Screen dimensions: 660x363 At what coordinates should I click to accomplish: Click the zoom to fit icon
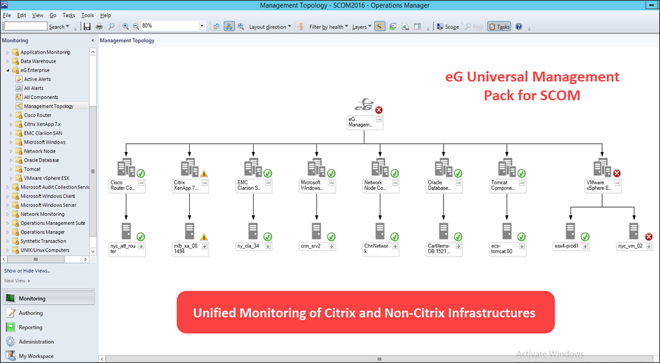[241, 27]
